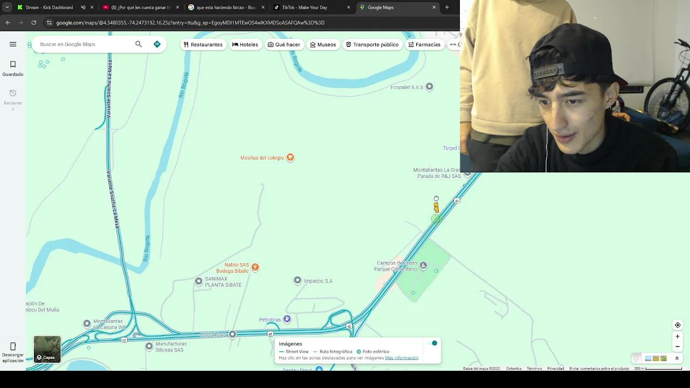
Task: Click the search magnifier icon
Action: click(139, 44)
